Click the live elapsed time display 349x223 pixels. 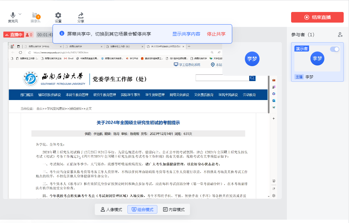click(45, 35)
